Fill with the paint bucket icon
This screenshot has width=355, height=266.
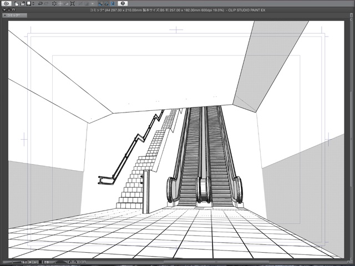pyautogui.click(x=67, y=4)
